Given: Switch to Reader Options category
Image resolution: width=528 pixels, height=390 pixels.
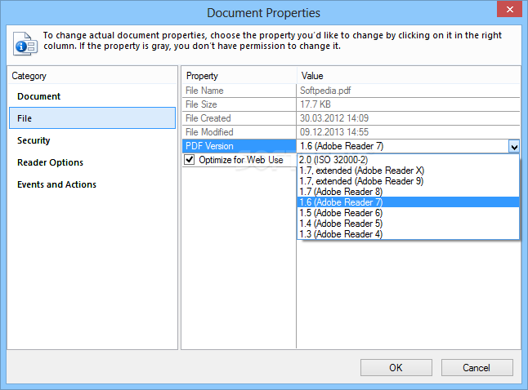Looking at the screenshot, I should coord(92,162).
